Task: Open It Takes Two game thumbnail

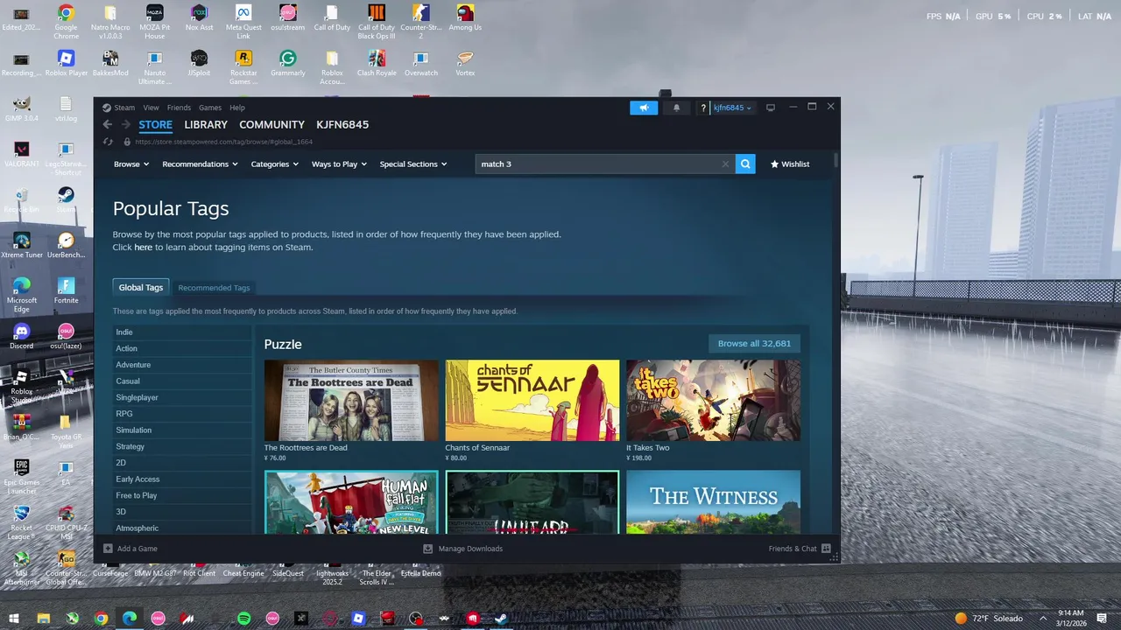Action: pyautogui.click(x=713, y=401)
